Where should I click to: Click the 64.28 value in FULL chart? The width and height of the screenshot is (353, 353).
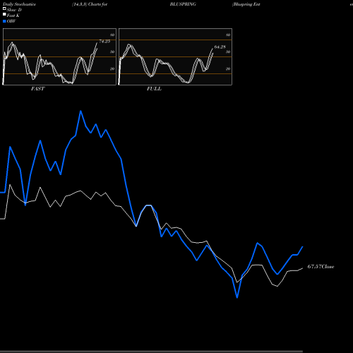coord(220,47)
